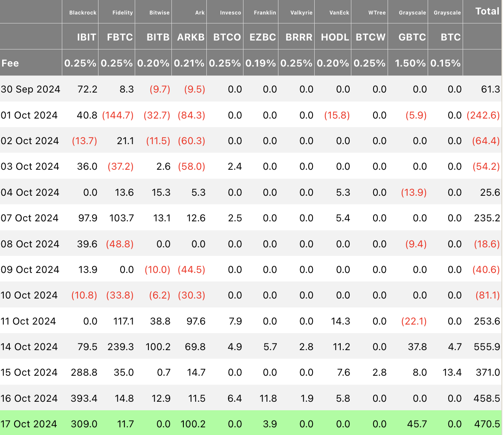Select the Fee row label
Image resolution: width=504 pixels, height=435 pixels.
(x=10, y=63)
